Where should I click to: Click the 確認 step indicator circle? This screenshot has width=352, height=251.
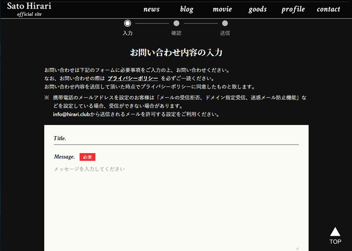(176, 23)
